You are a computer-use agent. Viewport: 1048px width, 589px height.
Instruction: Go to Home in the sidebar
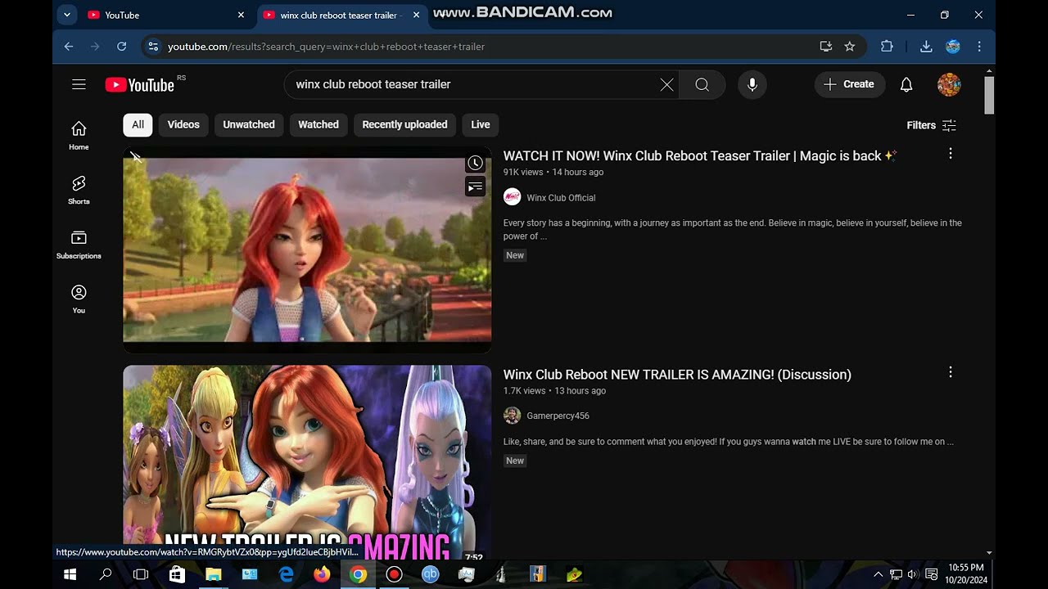pos(79,136)
